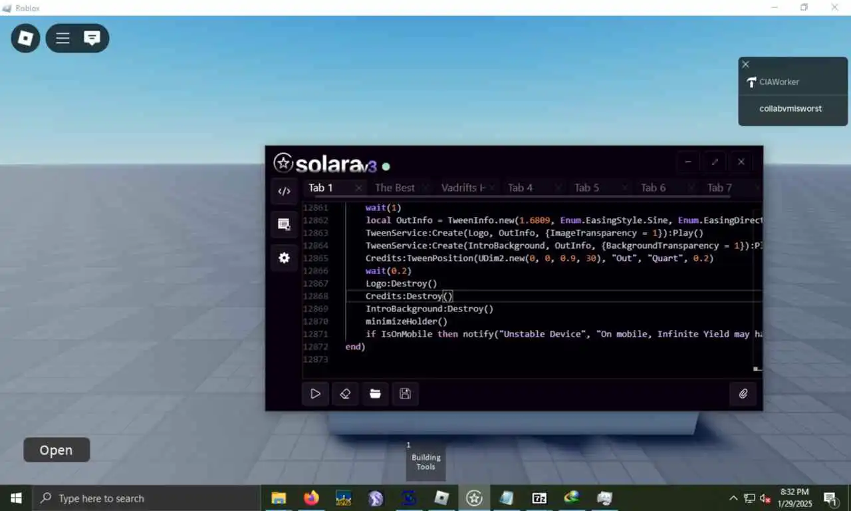Open the Windows notification center
The height and width of the screenshot is (511, 851).
[830, 498]
